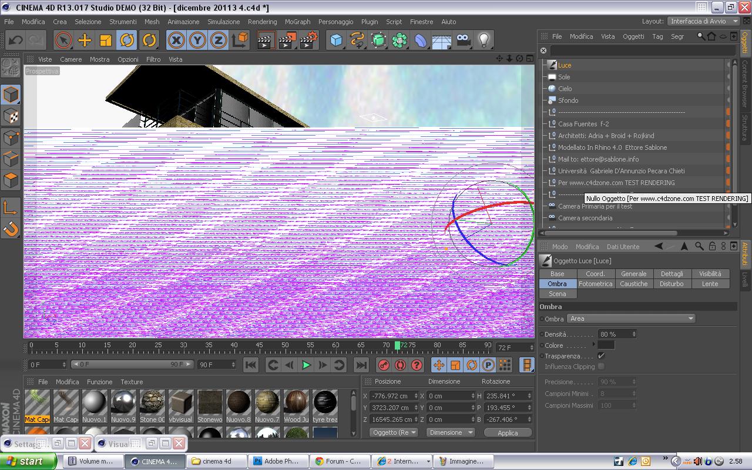The width and height of the screenshot is (752, 470).
Task: Switch to Points mode in left sidebar
Action: [11, 138]
